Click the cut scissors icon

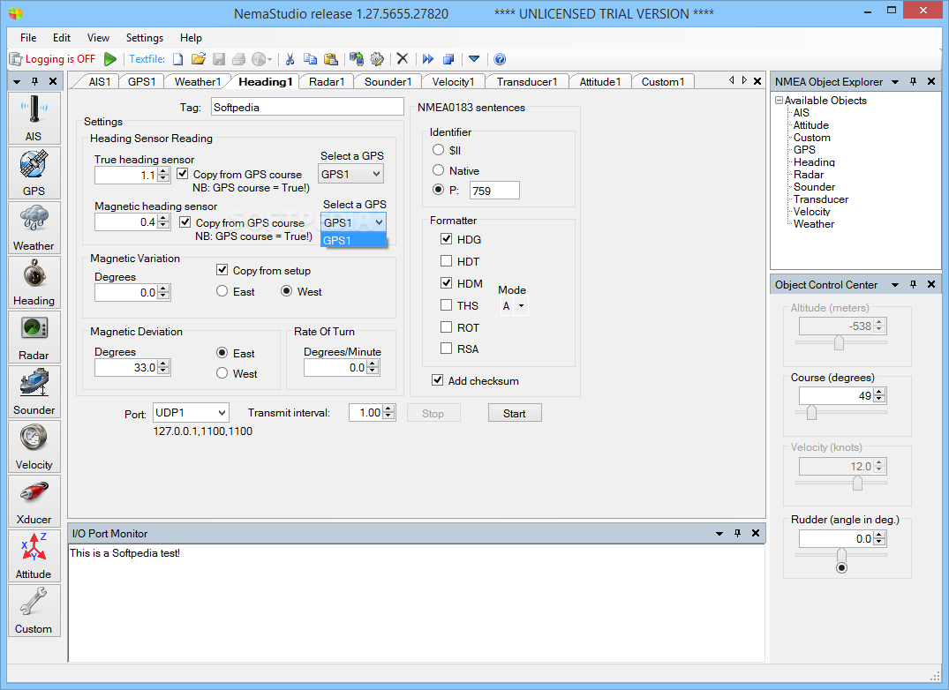tap(290, 58)
